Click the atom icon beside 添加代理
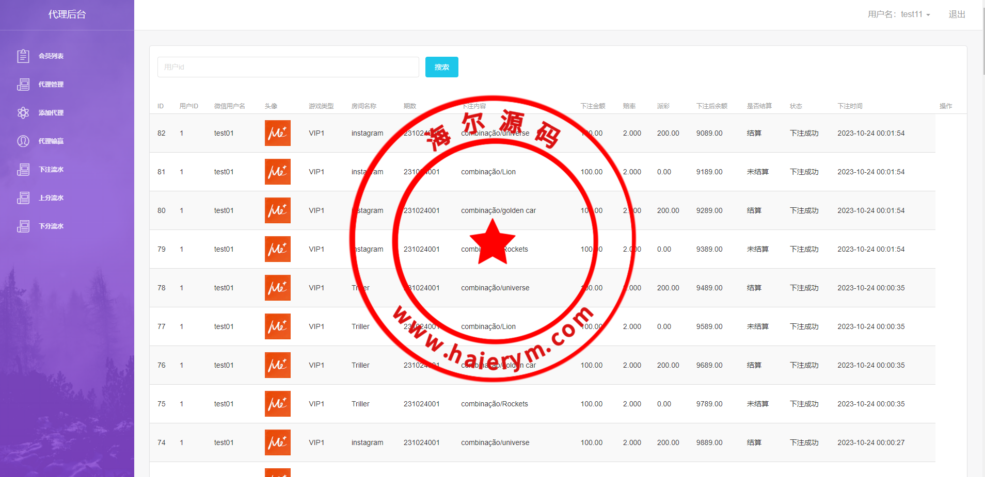 23,112
